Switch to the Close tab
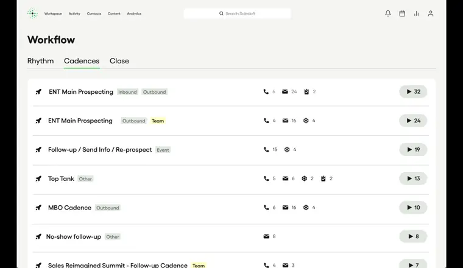This screenshot has width=463, height=268. coord(119,61)
